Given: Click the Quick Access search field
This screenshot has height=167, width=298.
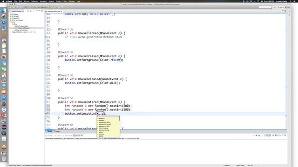Looking at the screenshot, I should (x=265, y=7).
